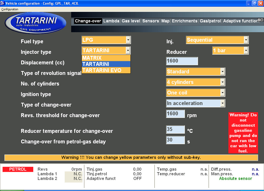264x191 pixels.
Task: Select MATRIX in the injector list
Action: 106,58
